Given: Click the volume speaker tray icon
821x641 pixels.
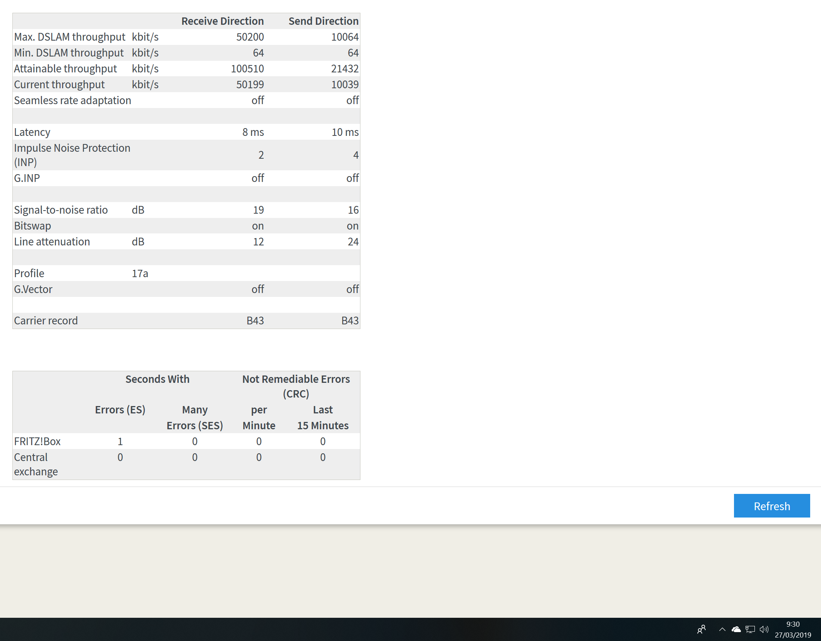Looking at the screenshot, I should click(764, 629).
